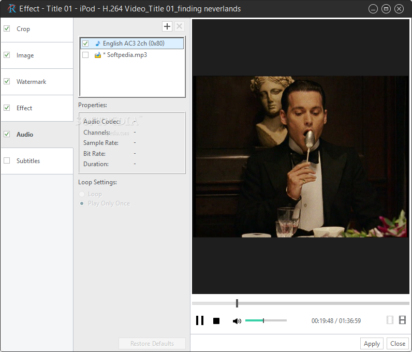Click the volume slider handle
This screenshot has height=352, width=412.
click(263, 320)
